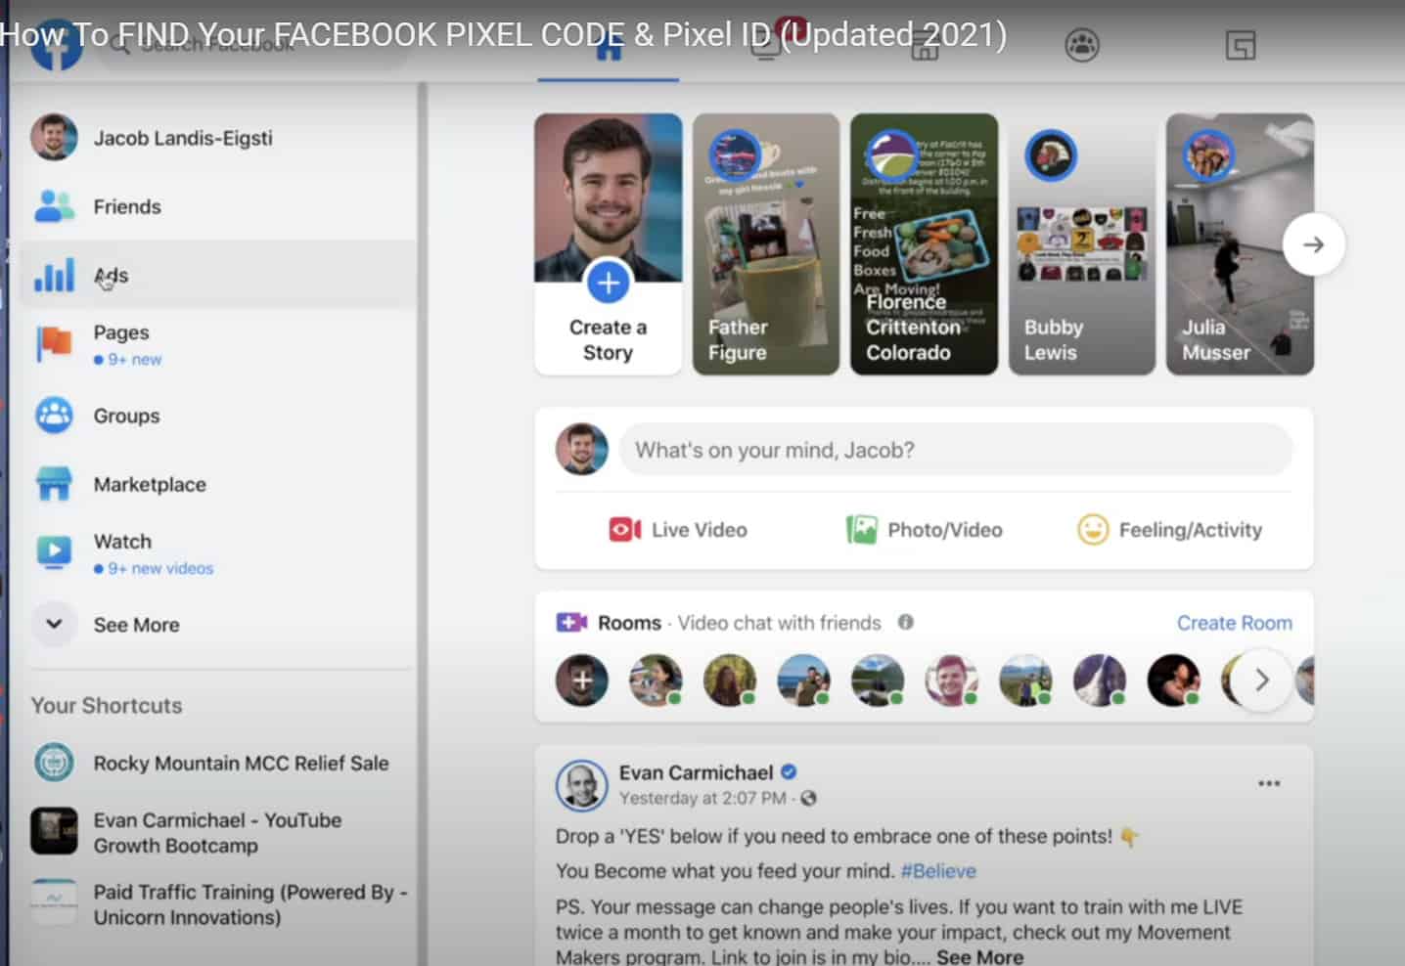Expand Evan's post with See More
Viewport: 1405px width, 966px height.
pos(979,956)
